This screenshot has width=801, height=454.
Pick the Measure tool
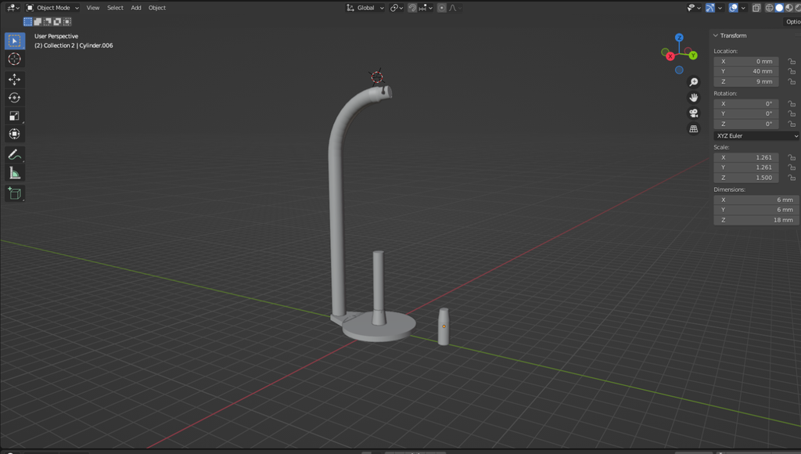coord(14,172)
